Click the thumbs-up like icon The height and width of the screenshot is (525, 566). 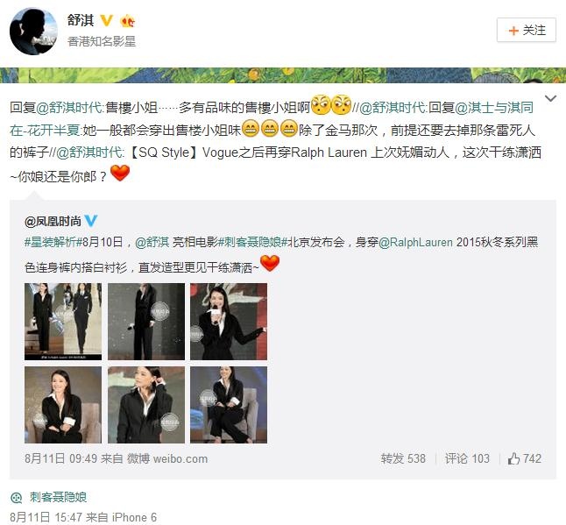pyautogui.click(x=513, y=458)
